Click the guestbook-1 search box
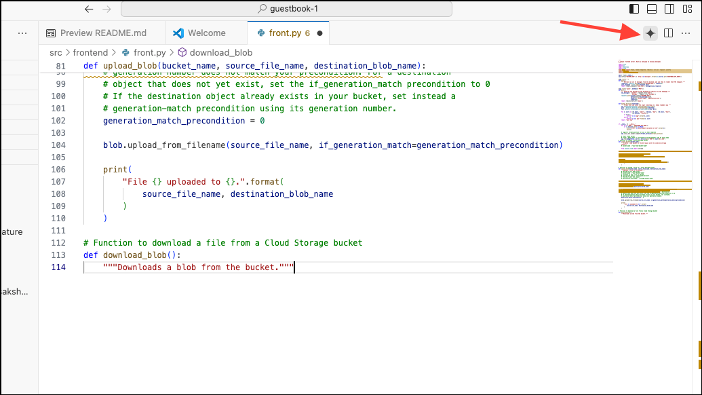The width and height of the screenshot is (702, 395). tap(286, 9)
